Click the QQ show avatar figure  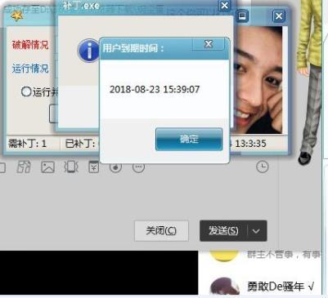310,82
